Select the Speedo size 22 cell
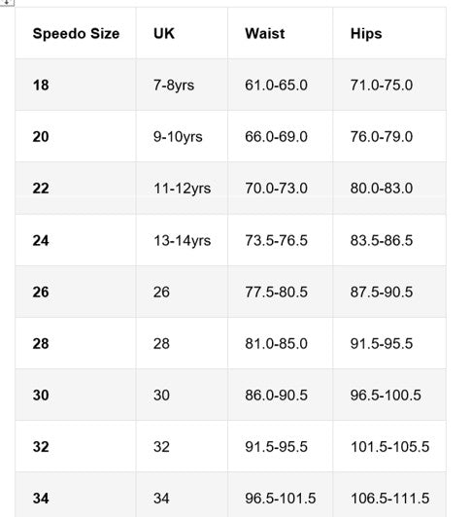The image size is (471, 517). click(x=76, y=188)
